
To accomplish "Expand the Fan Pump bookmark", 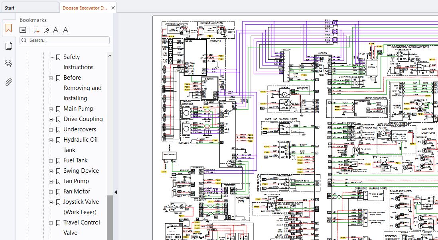I will click(x=51, y=182).
